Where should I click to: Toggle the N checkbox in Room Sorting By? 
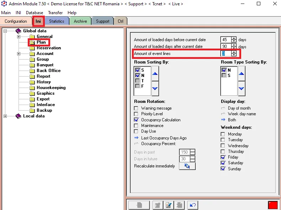138,75
